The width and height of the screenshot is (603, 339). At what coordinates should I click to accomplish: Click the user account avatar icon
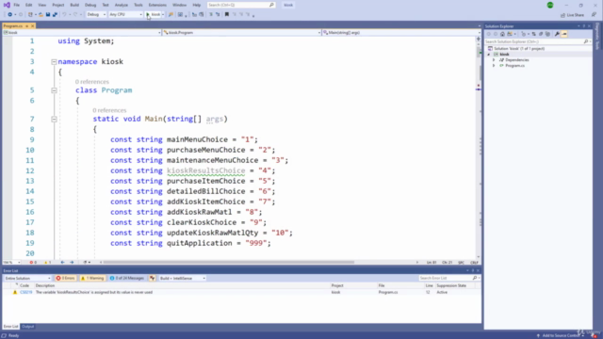tap(550, 5)
